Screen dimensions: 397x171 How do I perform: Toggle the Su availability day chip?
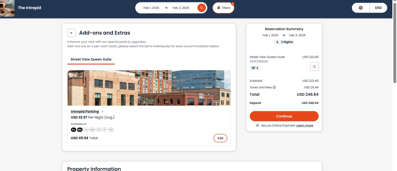point(73,130)
